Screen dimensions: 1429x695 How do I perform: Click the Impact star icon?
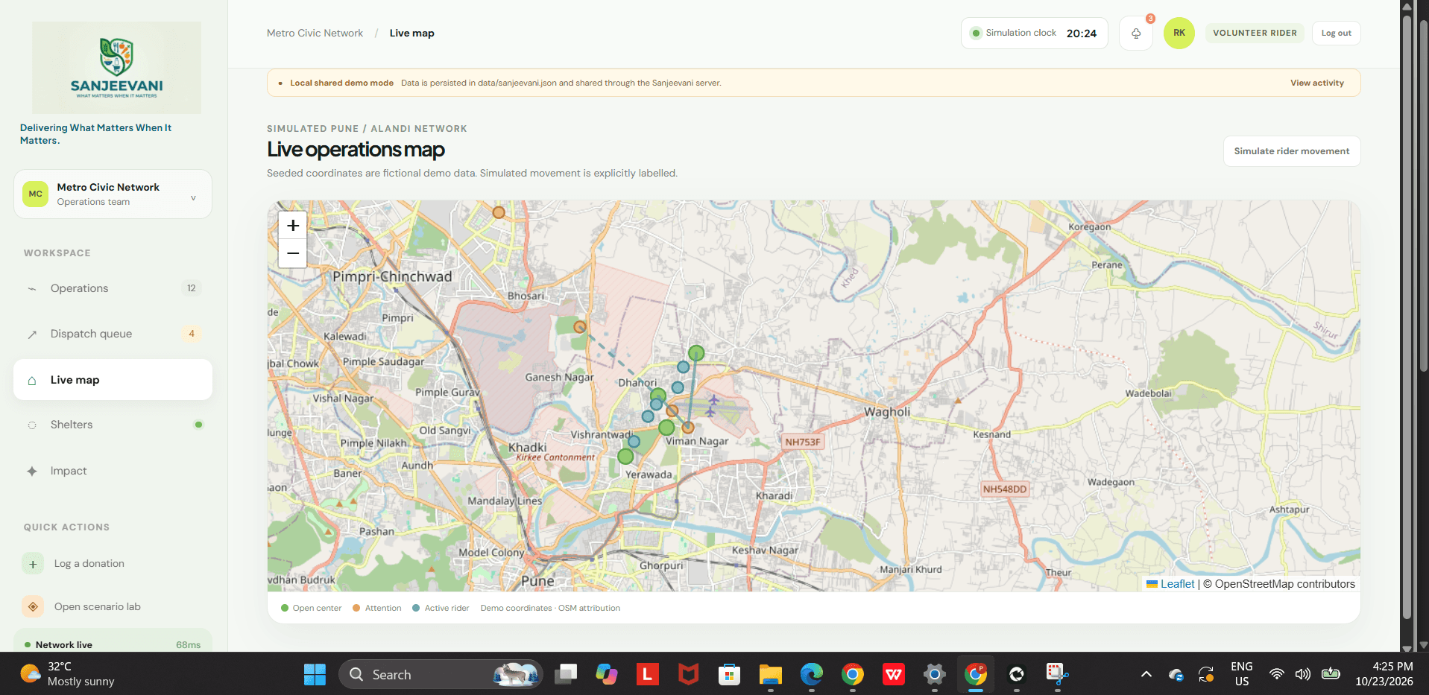coord(32,472)
